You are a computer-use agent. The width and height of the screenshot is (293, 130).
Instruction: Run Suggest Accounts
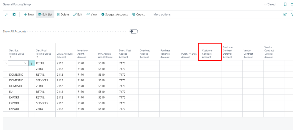pos(114,14)
